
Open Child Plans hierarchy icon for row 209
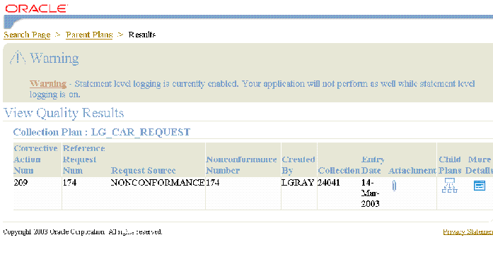(x=449, y=186)
